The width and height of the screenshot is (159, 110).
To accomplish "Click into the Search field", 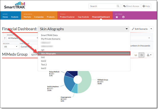I will [104, 6].
